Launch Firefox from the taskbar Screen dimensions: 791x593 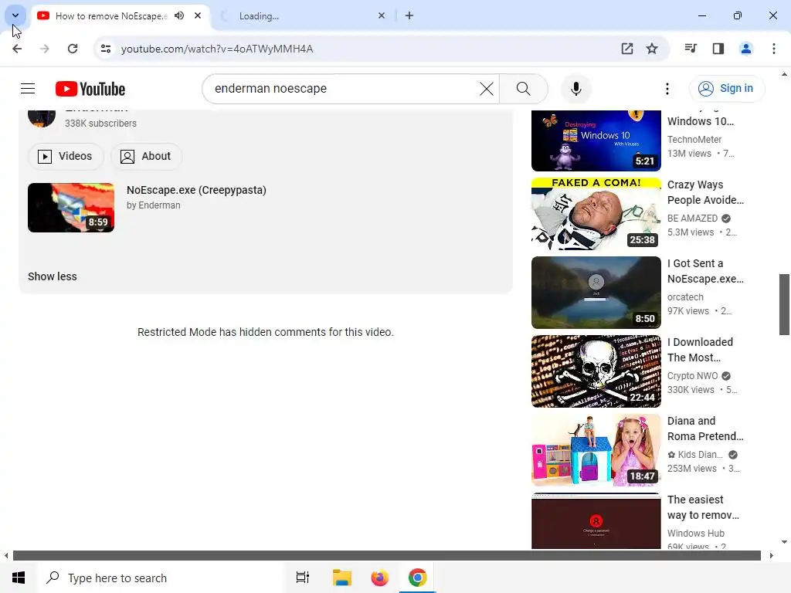tap(379, 578)
